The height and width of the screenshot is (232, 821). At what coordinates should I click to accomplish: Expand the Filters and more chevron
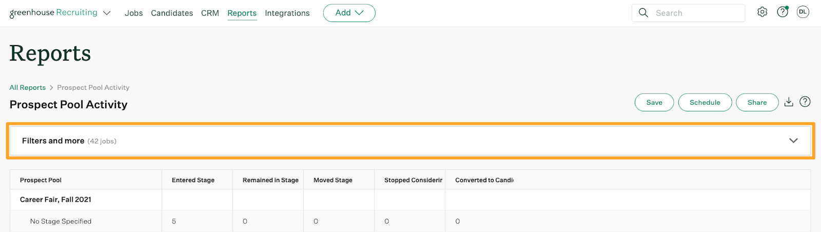793,141
